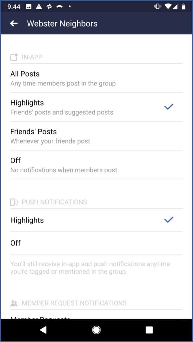Tap the checkmark beside push Highlights
Viewport: 193px width, 342px height.
[169, 220]
